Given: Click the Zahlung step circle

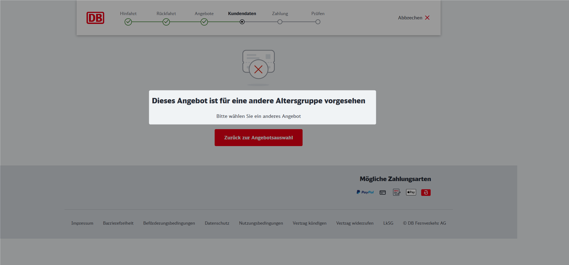Looking at the screenshot, I should (x=280, y=22).
